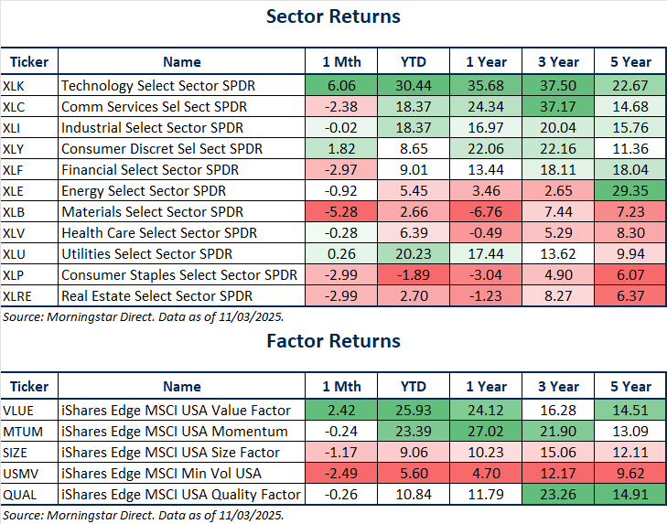Select the Technology Select Sector SPDR name
Screen dimensions: 667x524
coord(158,86)
